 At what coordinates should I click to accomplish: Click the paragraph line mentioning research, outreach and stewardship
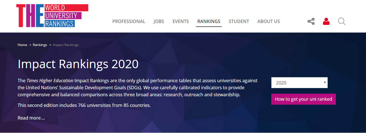129,95
